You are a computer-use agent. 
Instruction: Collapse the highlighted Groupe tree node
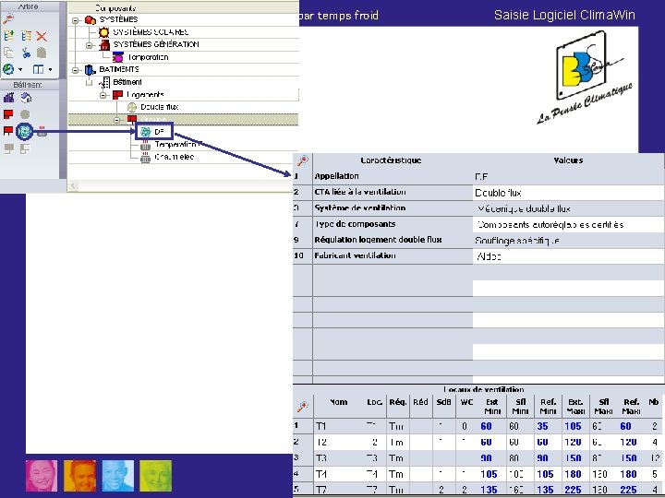pyautogui.click(x=117, y=120)
